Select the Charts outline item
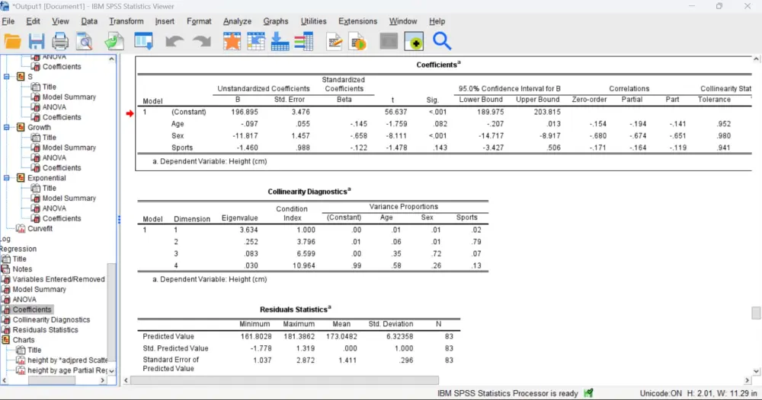762x400 pixels. [x=24, y=341]
